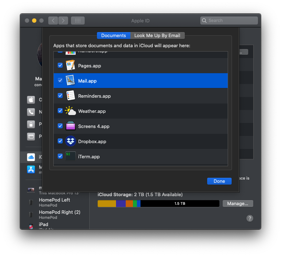
Task: Toggle the Weather.app checkbox
Action: click(x=60, y=111)
